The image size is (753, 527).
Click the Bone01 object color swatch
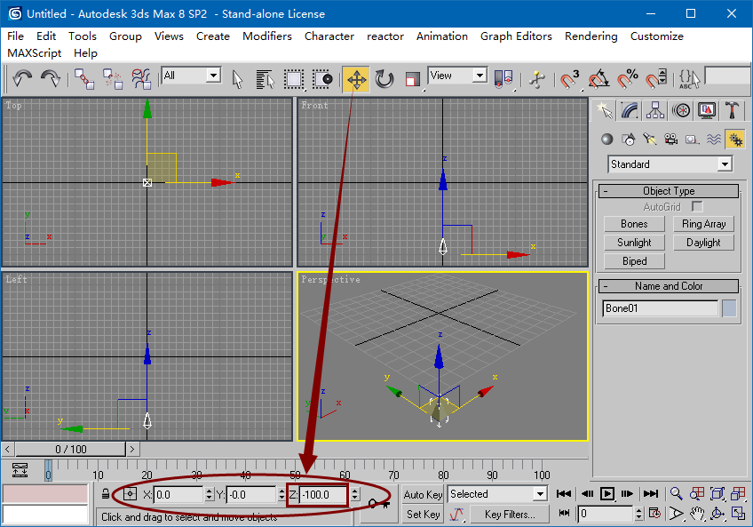(729, 308)
